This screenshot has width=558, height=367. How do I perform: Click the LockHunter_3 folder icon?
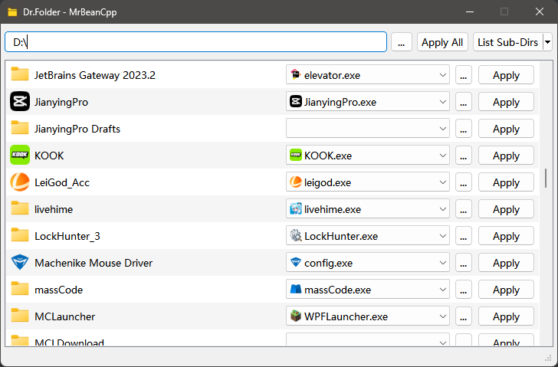(20, 235)
